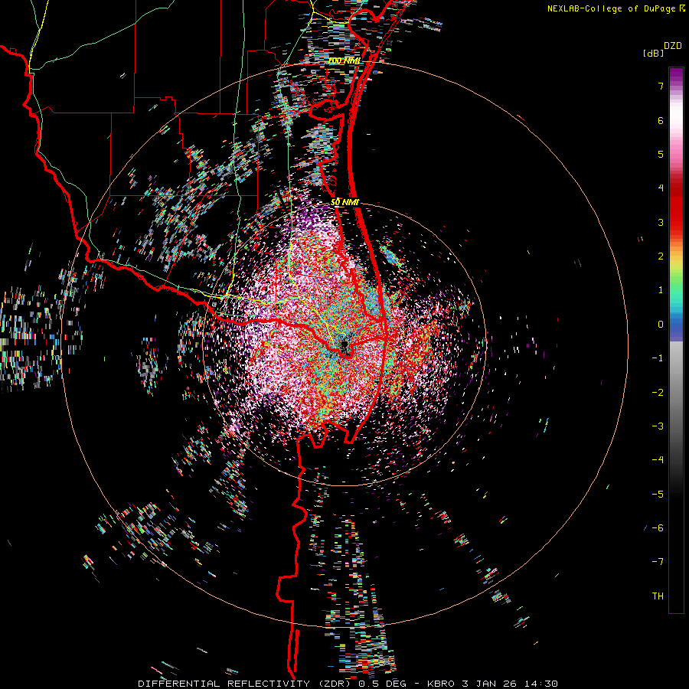Click the 6 dB scale label
689x689 pixels.
661,120
